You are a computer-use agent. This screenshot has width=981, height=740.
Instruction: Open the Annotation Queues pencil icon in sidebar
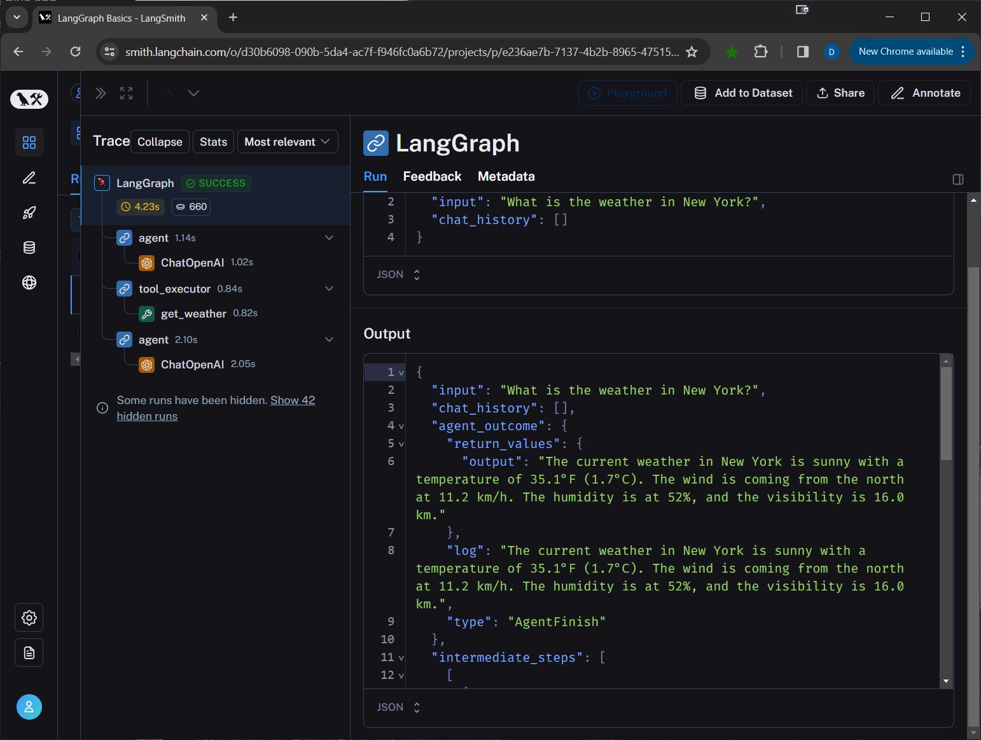pyautogui.click(x=29, y=178)
